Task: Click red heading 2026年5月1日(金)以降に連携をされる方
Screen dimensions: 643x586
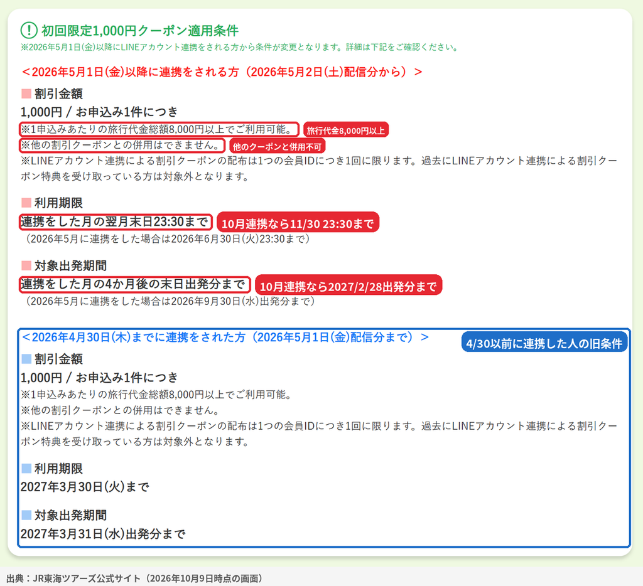Action: click(x=222, y=72)
